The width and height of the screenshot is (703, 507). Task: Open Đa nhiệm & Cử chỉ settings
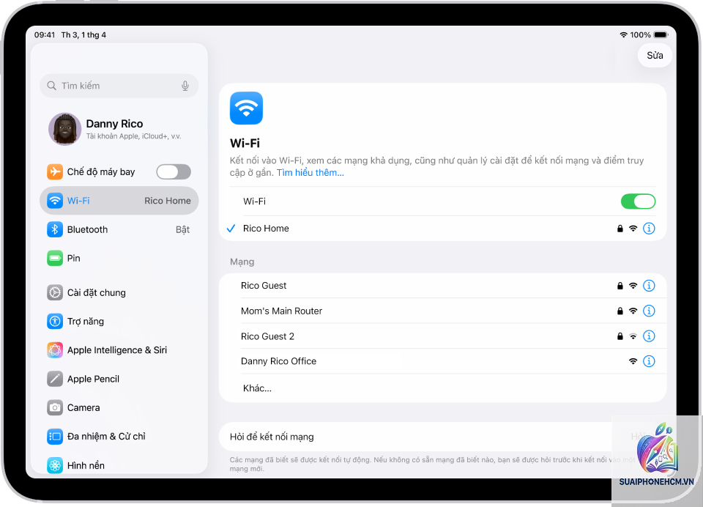119,436
